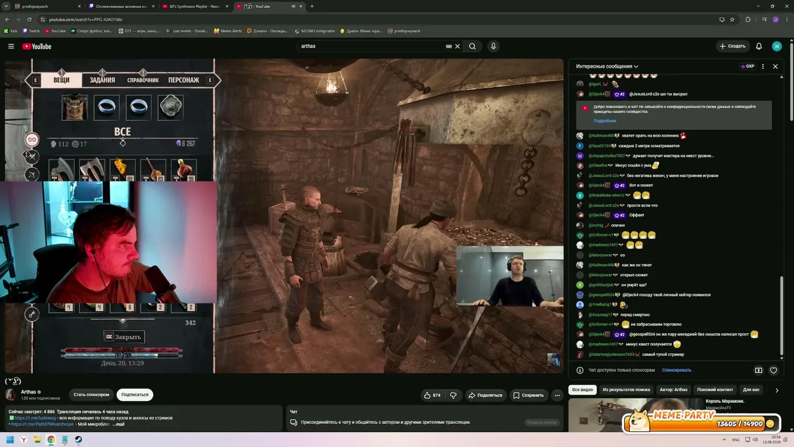
Task: Open the t.me/ludeeezy link in description
Action: click(35, 418)
